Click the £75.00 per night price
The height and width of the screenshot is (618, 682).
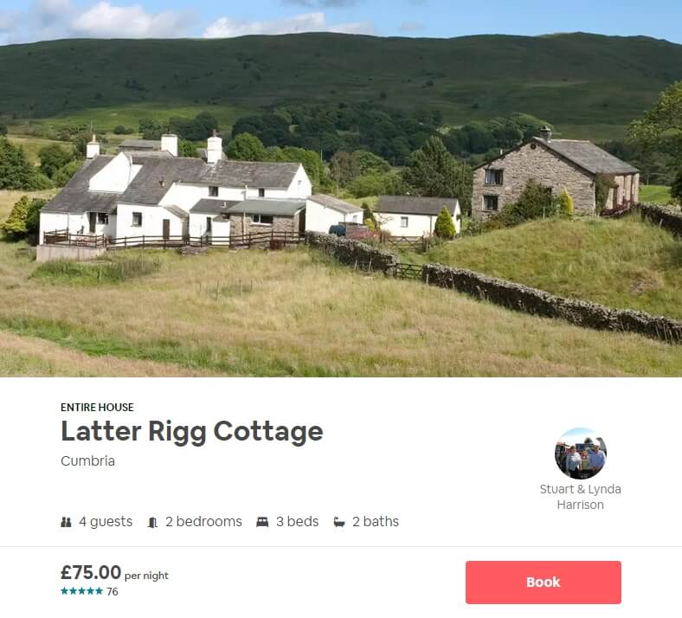tap(114, 573)
